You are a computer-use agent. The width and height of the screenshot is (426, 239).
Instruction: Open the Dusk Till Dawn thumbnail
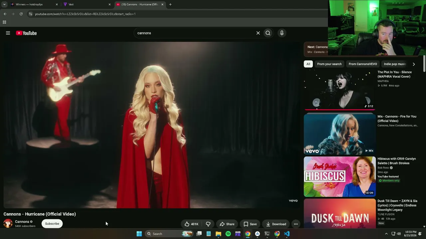[339, 213]
